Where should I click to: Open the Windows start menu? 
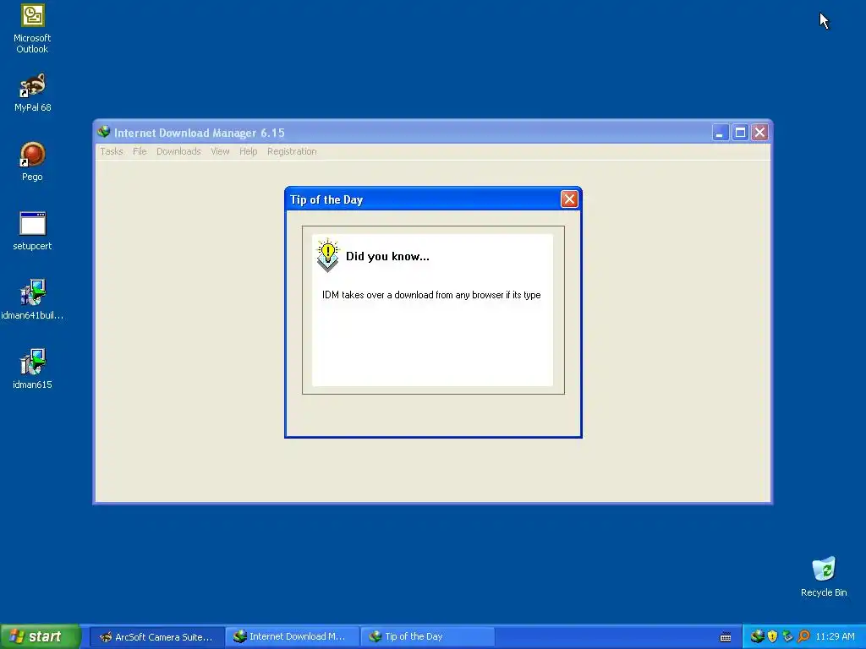(x=40, y=636)
